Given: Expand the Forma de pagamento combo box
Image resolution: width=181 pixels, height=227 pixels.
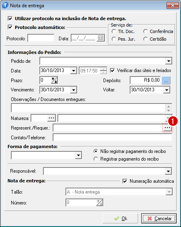Looking at the screenshot, I should click(78, 155).
